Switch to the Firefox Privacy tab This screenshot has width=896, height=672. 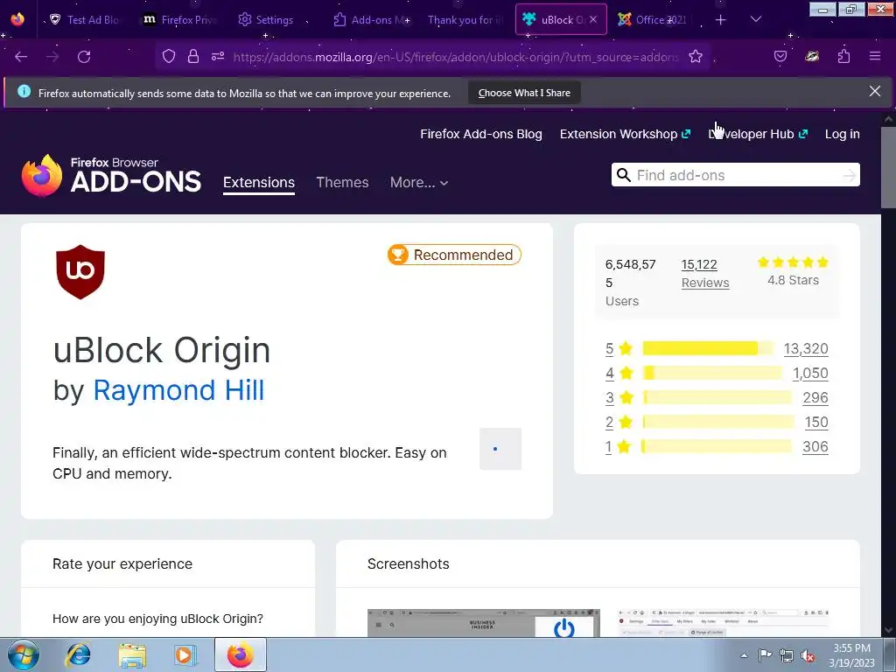tap(180, 19)
